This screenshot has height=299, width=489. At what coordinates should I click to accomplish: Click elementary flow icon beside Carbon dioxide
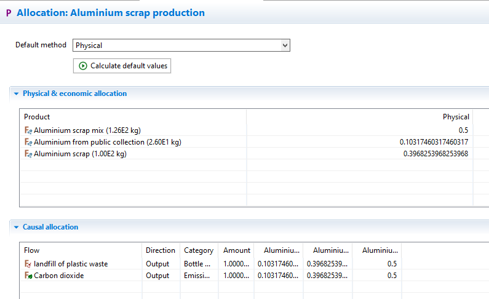click(x=28, y=276)
